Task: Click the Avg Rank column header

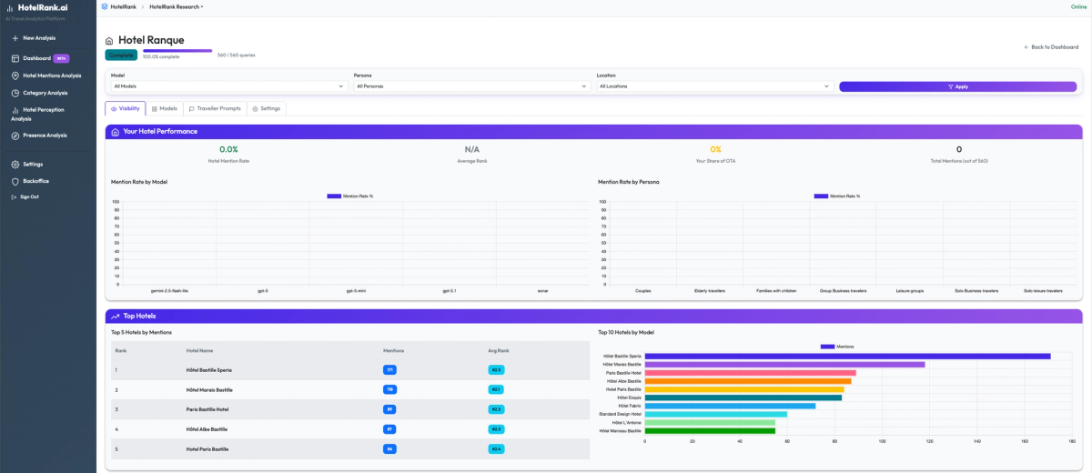Action: (x=497, y=350)
